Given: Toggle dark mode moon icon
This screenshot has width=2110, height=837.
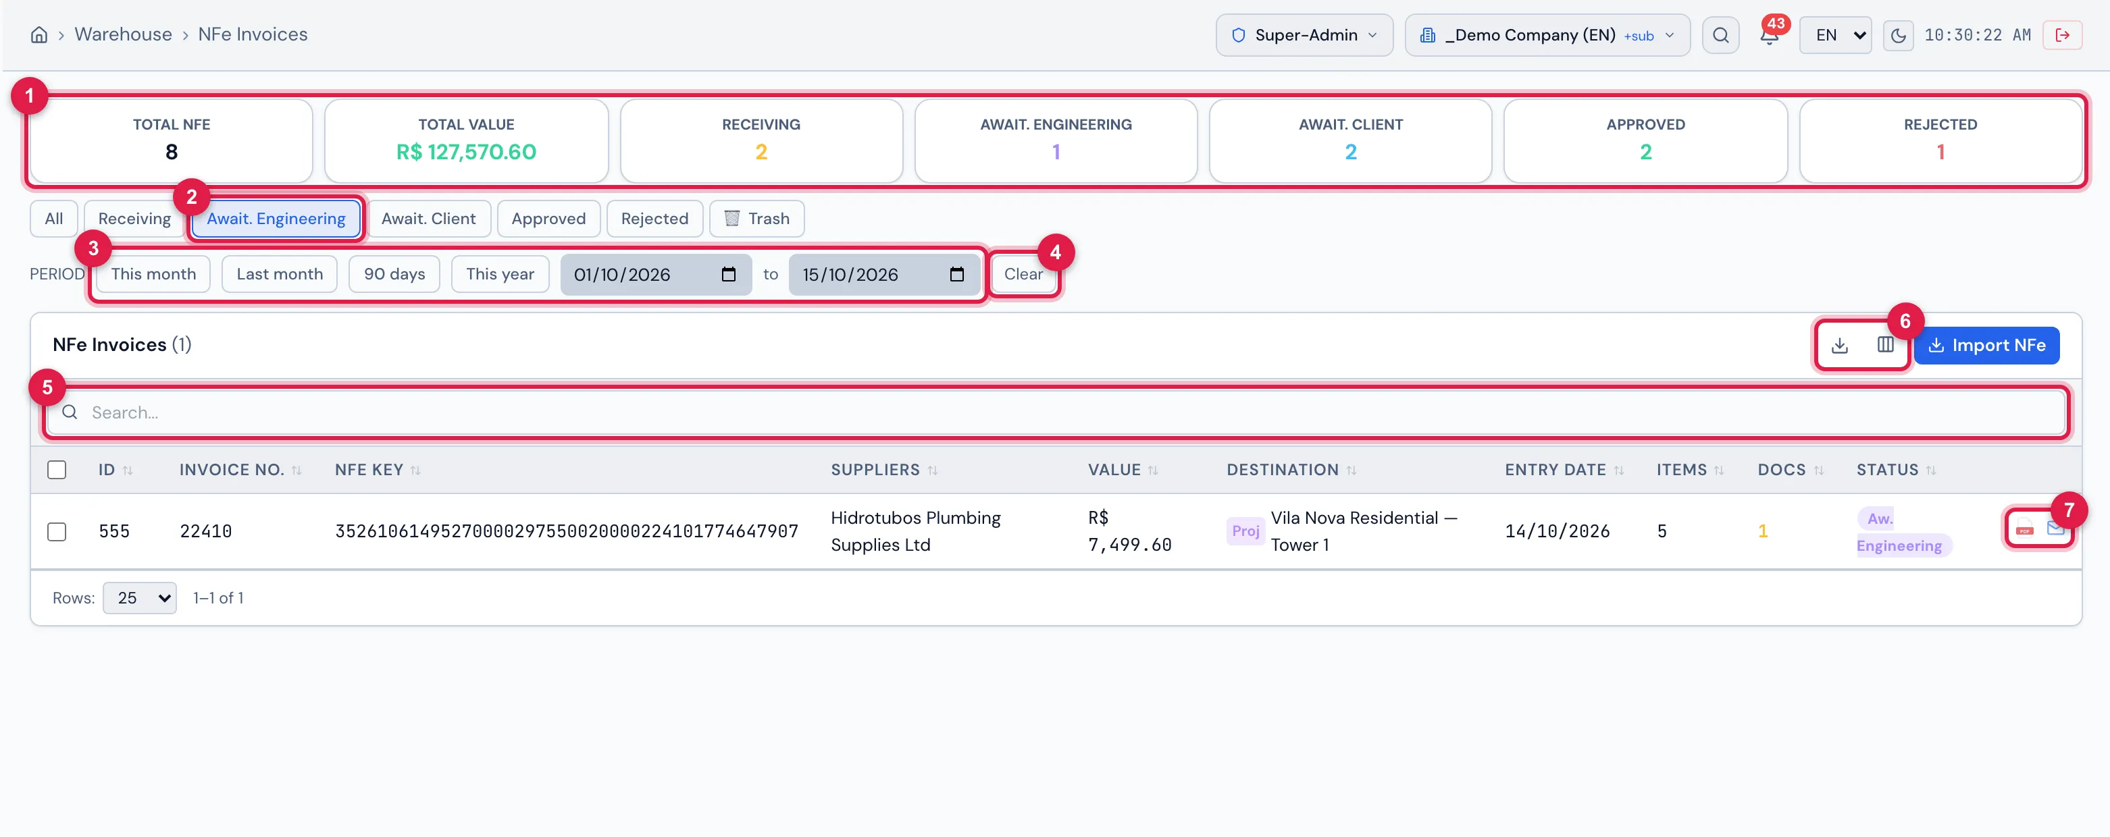Looking at the screenshot, I should coord(1898,34).
